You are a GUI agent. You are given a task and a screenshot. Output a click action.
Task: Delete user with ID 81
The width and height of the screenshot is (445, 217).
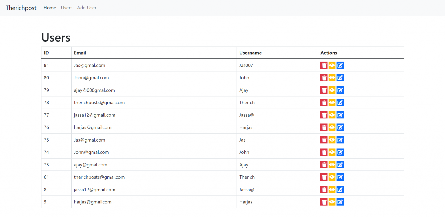324,65
